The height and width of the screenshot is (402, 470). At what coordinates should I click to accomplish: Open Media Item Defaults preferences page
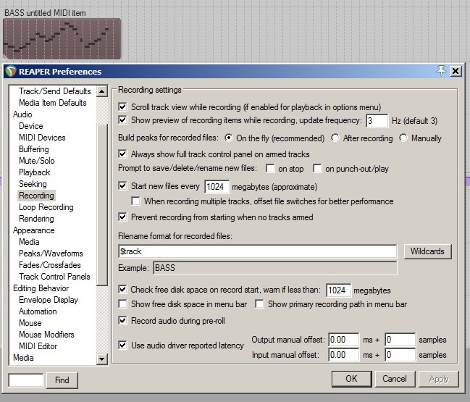pyautogui.click(x=52, y=103)
